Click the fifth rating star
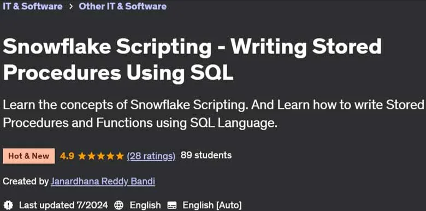The image size is (426, 211). 120,156
